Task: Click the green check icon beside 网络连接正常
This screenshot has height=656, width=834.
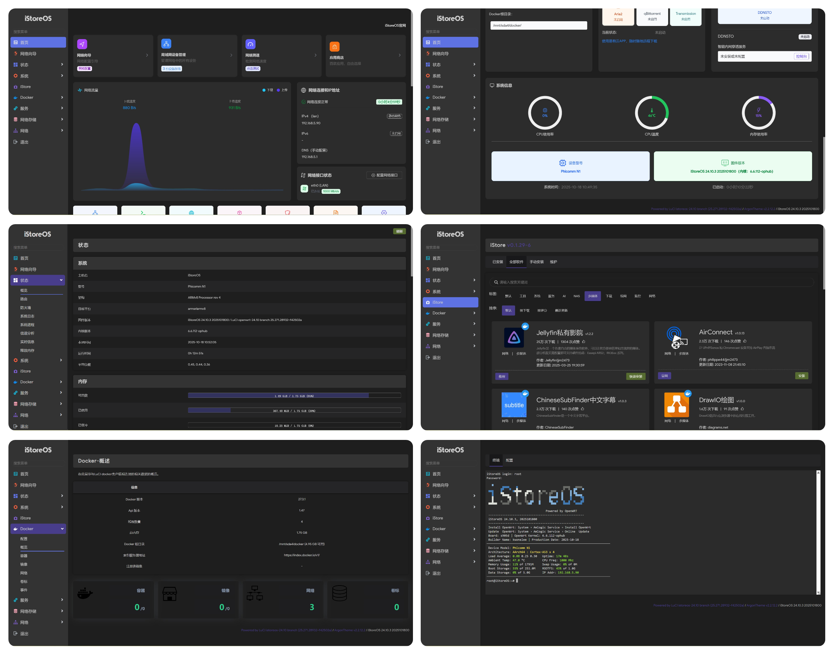Action: pyautogui.click(x=304, y=102)
